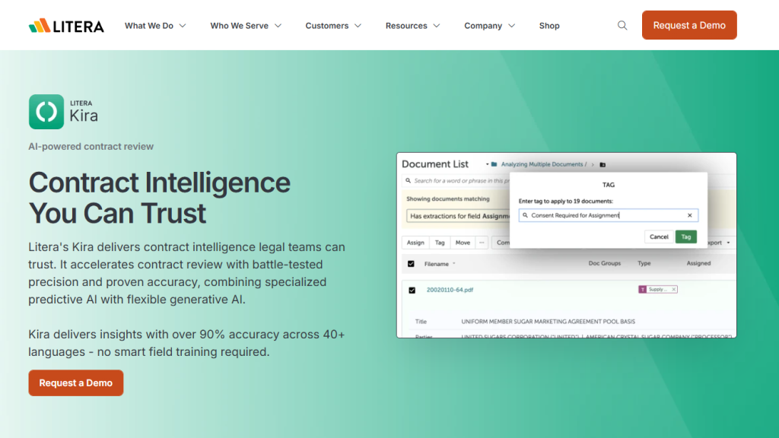The width and height of the screenshot is (779, 438).
Task: Toggle the select-all checkbox beside Filename
Action: (411, 264)
